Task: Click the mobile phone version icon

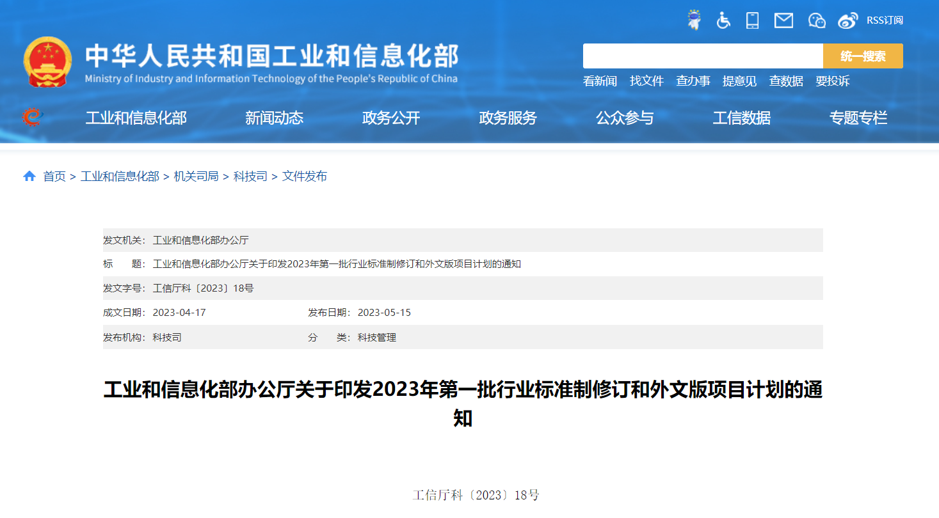Action: click(753, 20)
